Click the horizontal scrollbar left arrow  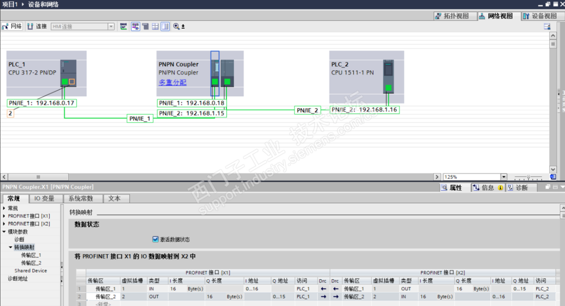pos(4,177)
